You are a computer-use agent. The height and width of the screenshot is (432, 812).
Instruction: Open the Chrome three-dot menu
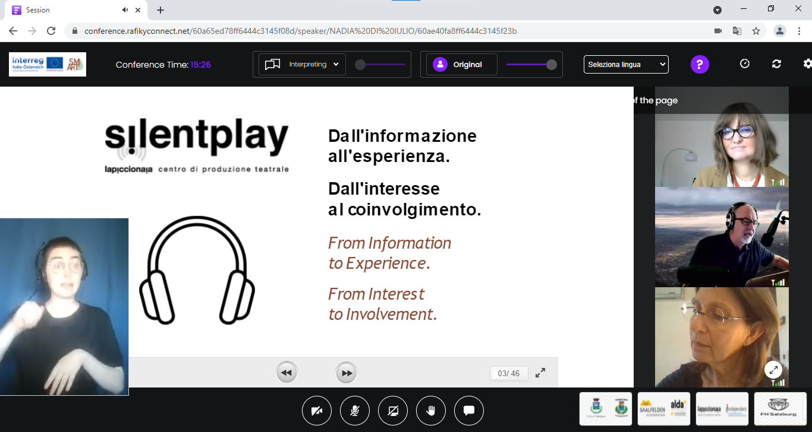pyautogui.click(x=799, y=31)
